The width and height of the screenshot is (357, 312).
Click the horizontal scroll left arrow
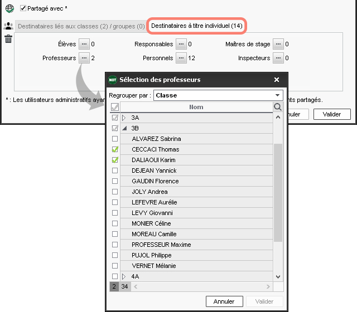(x=136, y=286)
